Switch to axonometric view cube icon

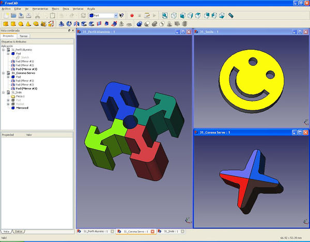click(174, 16)
